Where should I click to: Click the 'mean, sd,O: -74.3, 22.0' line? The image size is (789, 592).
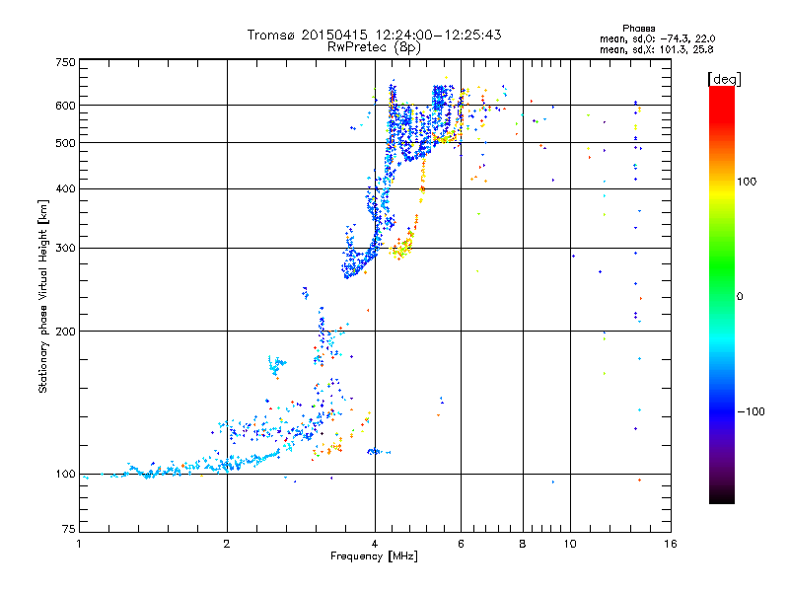tap(657, 38)
